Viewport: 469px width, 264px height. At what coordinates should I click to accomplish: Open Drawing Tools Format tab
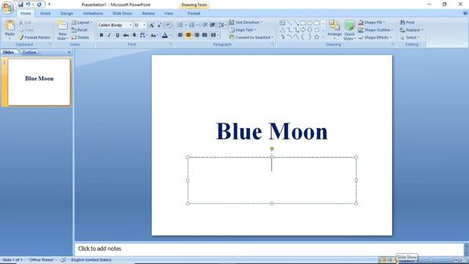[193, 13]
